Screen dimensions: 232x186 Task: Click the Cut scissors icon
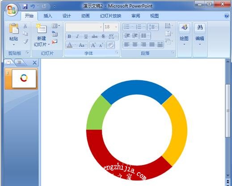[25, 26]
